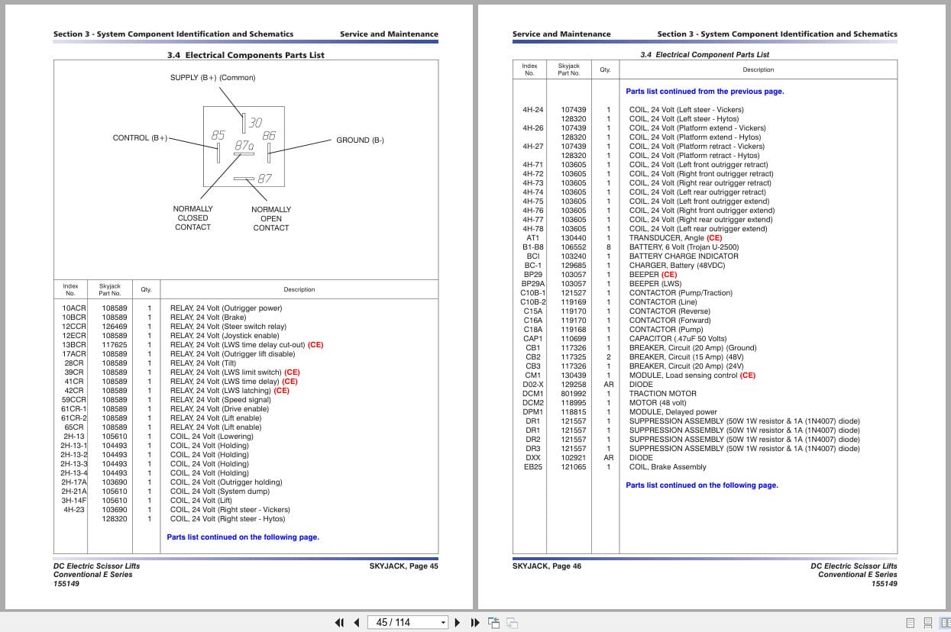The image size is (951, 632).
Task: Click the 'SUPPLY (B+) (Common)' diagram label
Action: click(x=212, y=78)
